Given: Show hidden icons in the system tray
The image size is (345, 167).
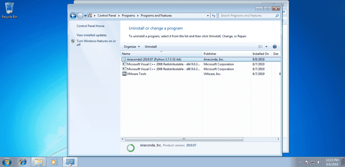Looking at the screenshot, I should (300, 162).
